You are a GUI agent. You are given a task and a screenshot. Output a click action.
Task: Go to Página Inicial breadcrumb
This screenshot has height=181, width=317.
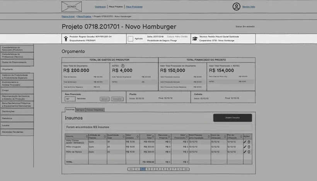tap(68, 16)
